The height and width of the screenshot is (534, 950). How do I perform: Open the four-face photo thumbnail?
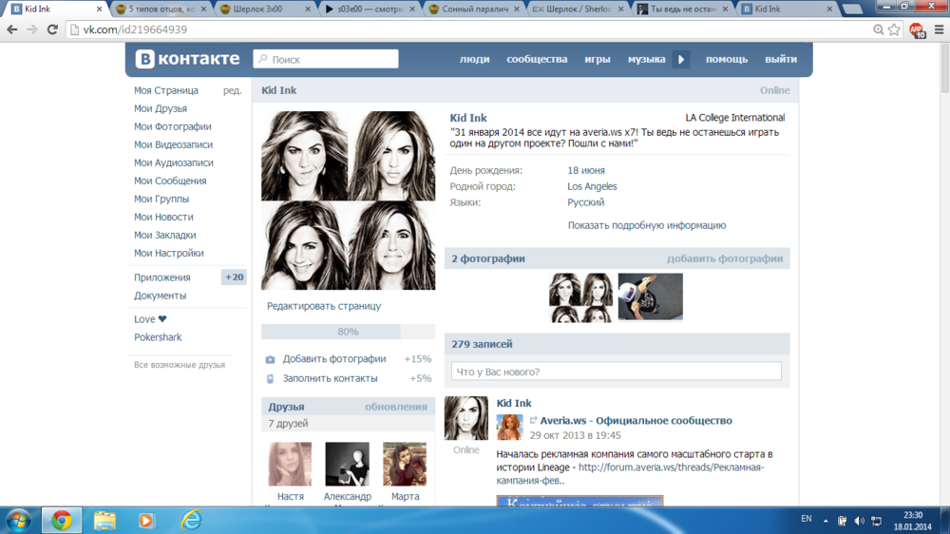tap(580, 297)
